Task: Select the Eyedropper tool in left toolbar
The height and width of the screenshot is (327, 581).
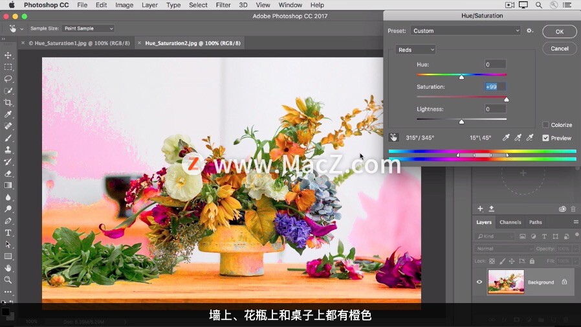Action: (x=8, y=114)
